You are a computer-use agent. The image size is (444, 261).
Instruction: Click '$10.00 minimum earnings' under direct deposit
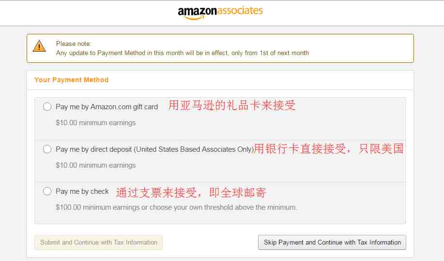coord(96,165)
